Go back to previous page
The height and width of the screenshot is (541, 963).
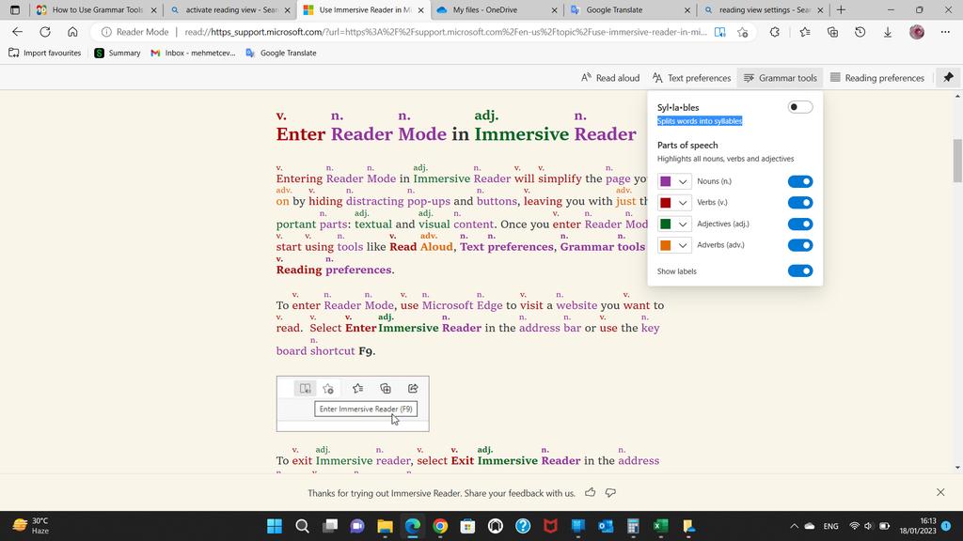(x=17, y=32)
